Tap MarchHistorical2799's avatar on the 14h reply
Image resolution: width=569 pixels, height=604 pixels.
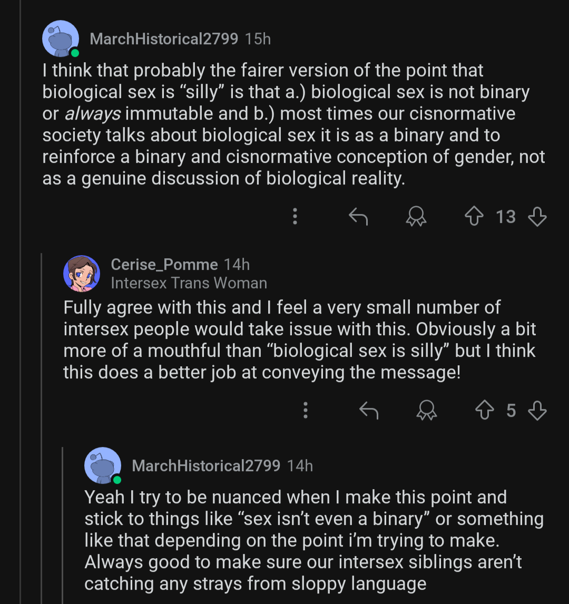pyautogui.click(x=103, y=465)
